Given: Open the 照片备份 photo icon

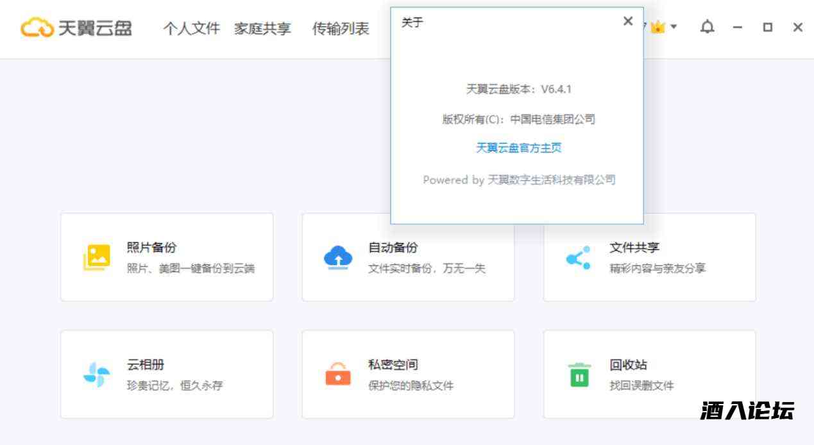Looking at the screenshot, I should pyautogui.click(x=97, y=257).
